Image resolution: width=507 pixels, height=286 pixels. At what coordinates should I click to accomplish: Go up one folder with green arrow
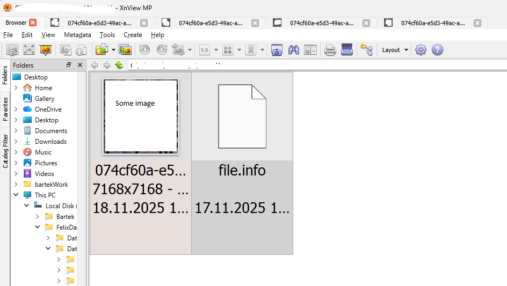tap(119, 65)
